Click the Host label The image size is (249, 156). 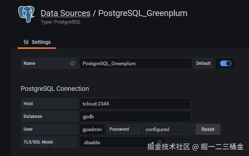tap(28, 104)
